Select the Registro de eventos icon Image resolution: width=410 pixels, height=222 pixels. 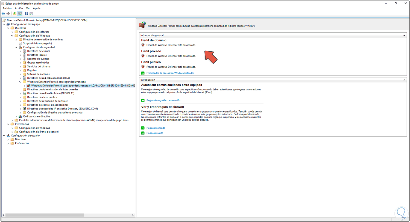click(x=25, y=59)
